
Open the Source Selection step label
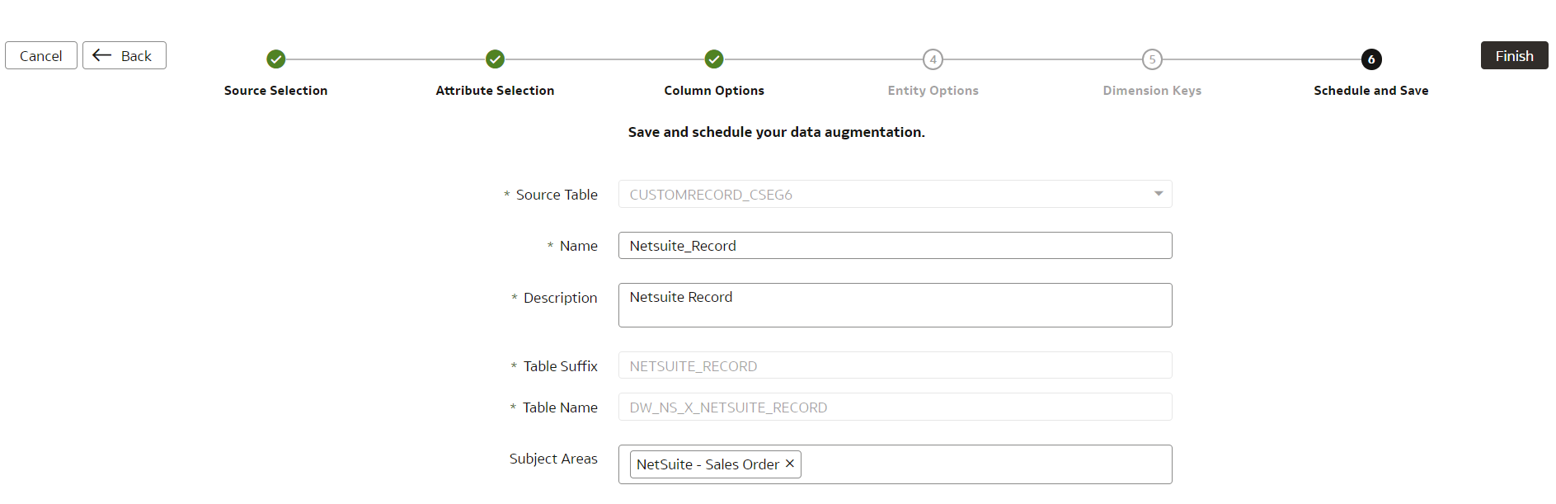(276, 91)
